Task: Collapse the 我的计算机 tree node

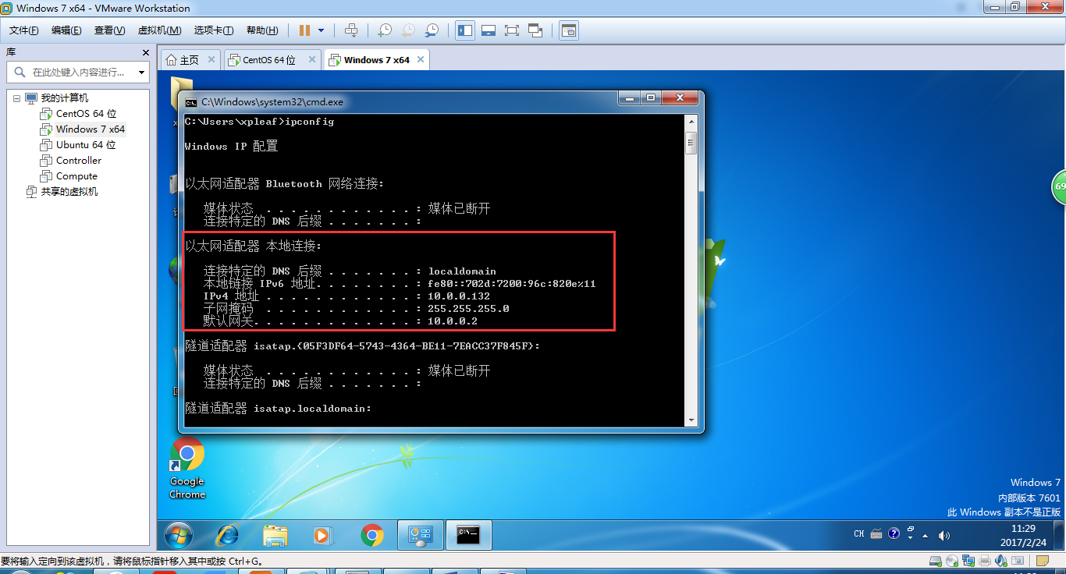Action: 16,98
